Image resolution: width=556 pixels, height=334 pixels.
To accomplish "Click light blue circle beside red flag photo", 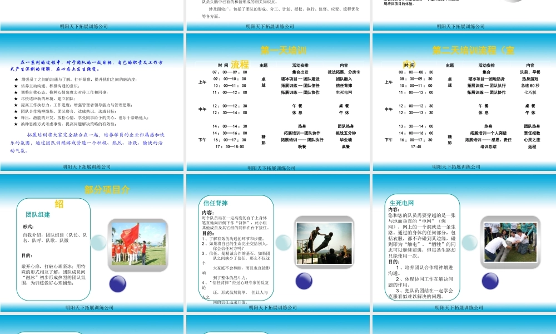I will [x=98, y=243].
